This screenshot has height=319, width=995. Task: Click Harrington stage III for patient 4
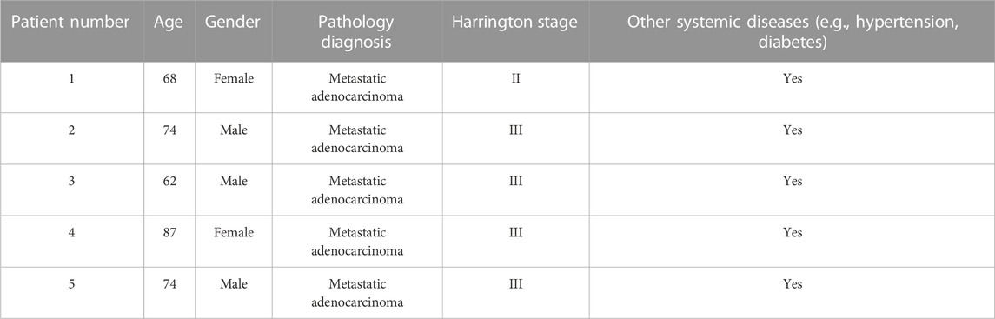pos(516,233)
